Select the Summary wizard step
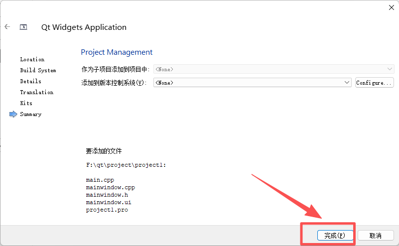 (x=31, y=114)
